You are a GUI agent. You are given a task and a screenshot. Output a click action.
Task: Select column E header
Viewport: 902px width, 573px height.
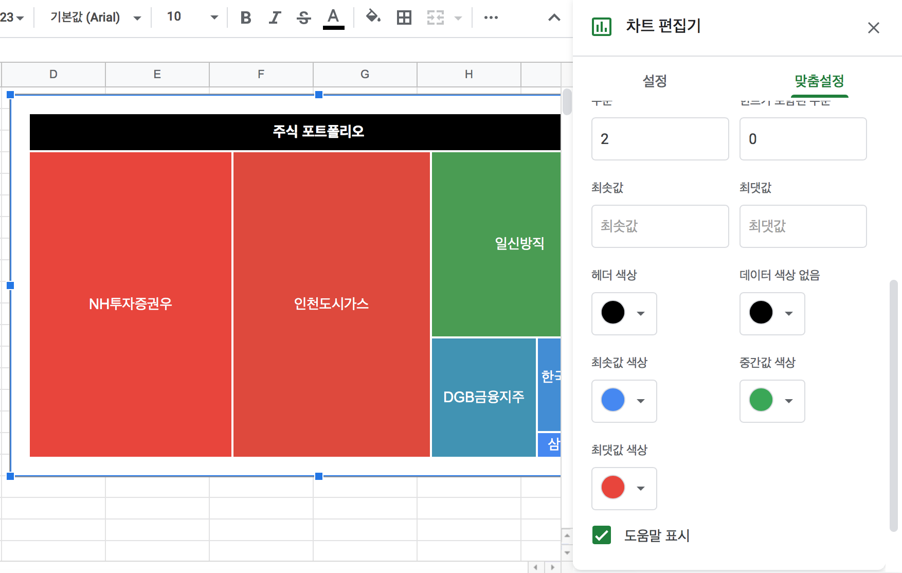157,74
